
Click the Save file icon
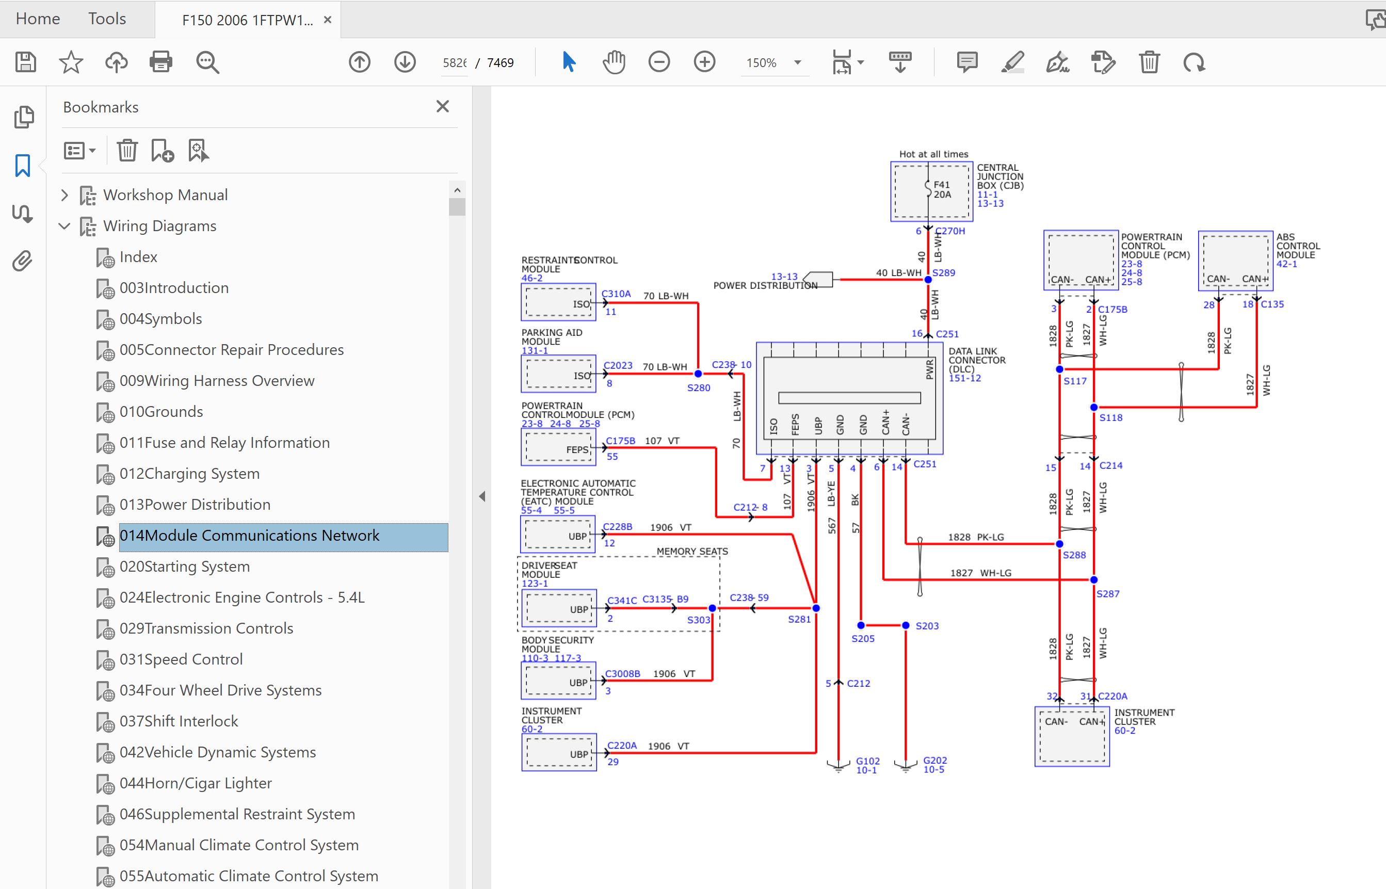pyautogui.click(x=25, y=62)
